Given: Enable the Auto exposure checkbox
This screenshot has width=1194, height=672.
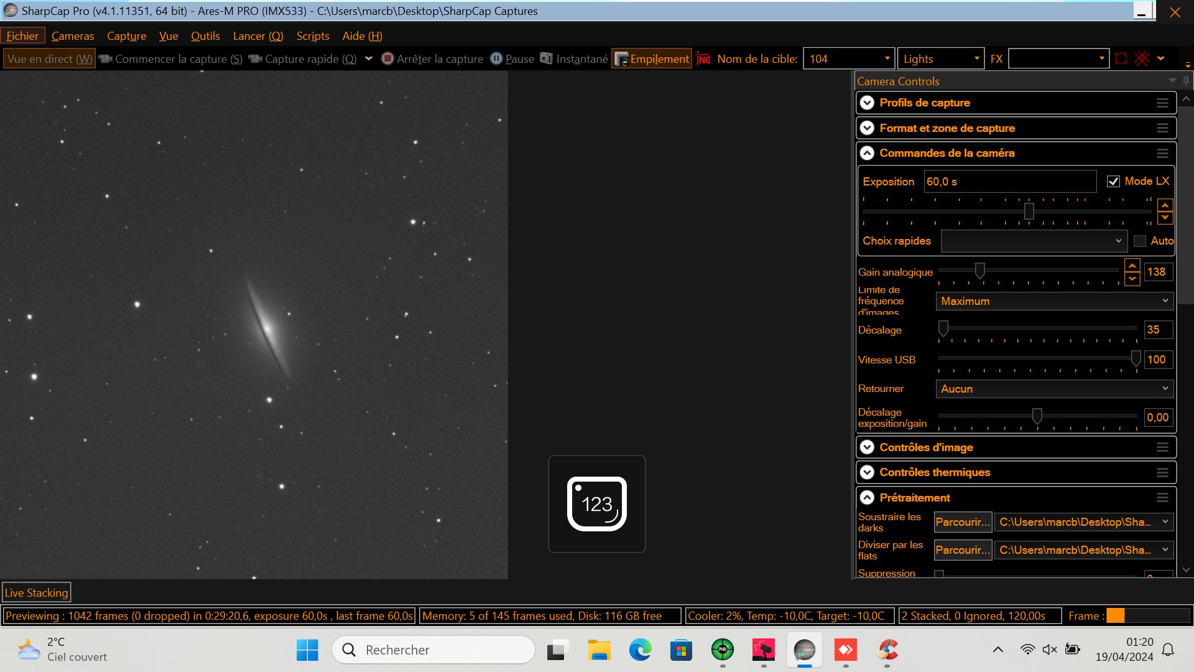Looking at the screenshot, I should coord(1139,241).
